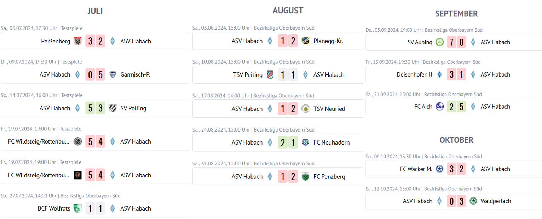This screenshot has width=542, height=219.
Task: Click the FC Neuhadern crest icon
Action: 306,142
